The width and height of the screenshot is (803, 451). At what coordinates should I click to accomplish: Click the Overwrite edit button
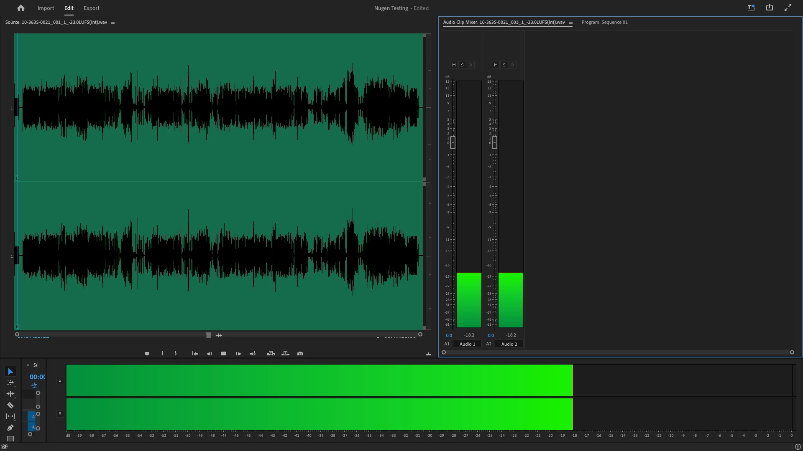tap(286, 354)
